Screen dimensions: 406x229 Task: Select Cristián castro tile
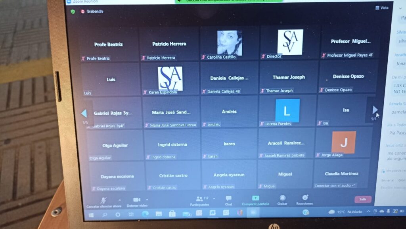click(x=173, y=175)
